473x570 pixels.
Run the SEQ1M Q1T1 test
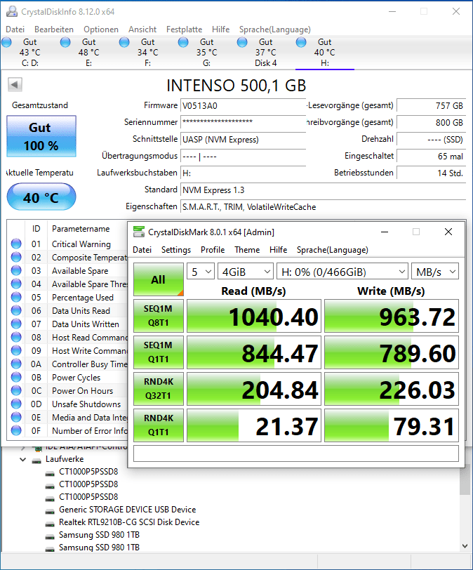click(159, 352)
